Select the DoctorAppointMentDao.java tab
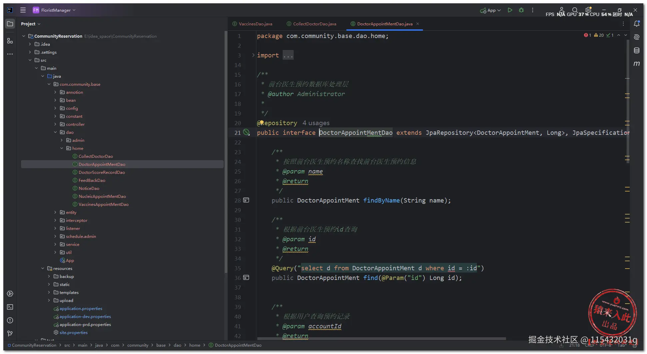Viewport: 647px width, 354px height. (x=385, y=24)
